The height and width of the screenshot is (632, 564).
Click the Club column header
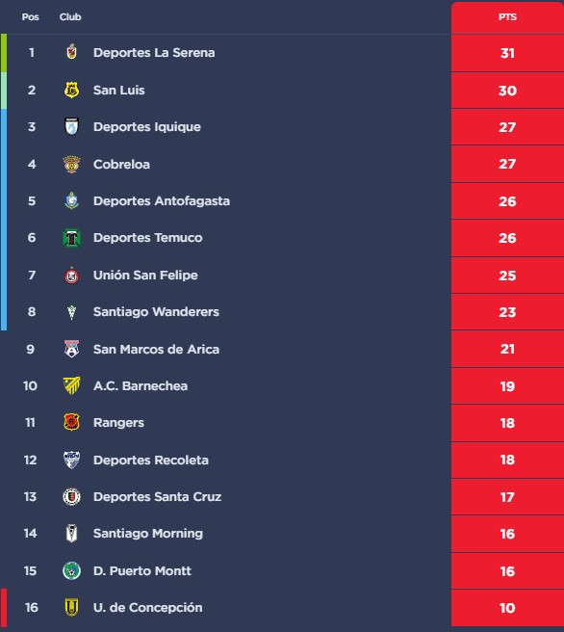70,17
